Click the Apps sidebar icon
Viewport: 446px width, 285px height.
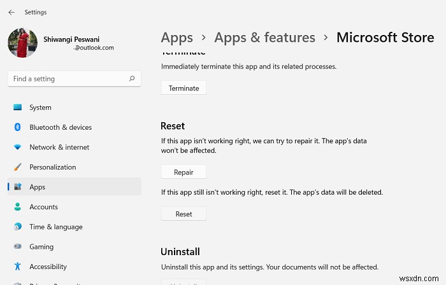(x=18, y=187)
